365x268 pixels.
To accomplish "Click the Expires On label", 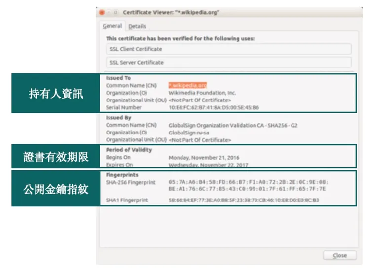I will point(119,165).
